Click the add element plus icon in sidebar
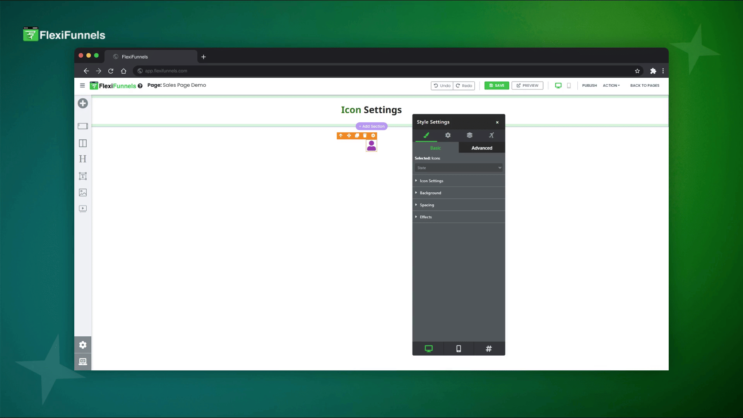The width and height of the screenshot is (743, 418). point(83,103)
